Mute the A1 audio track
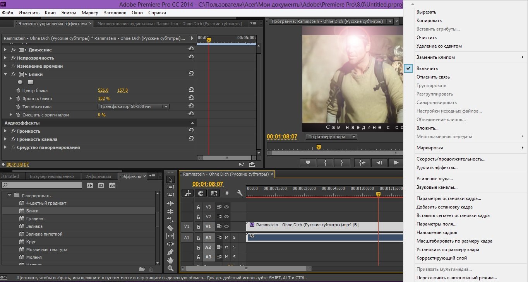This screenshot has height=282, width=528. pos(227,238)
